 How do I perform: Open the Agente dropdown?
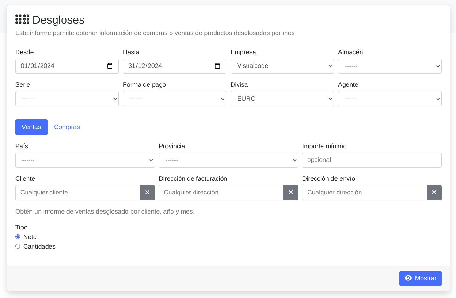(x=390, y=99)
